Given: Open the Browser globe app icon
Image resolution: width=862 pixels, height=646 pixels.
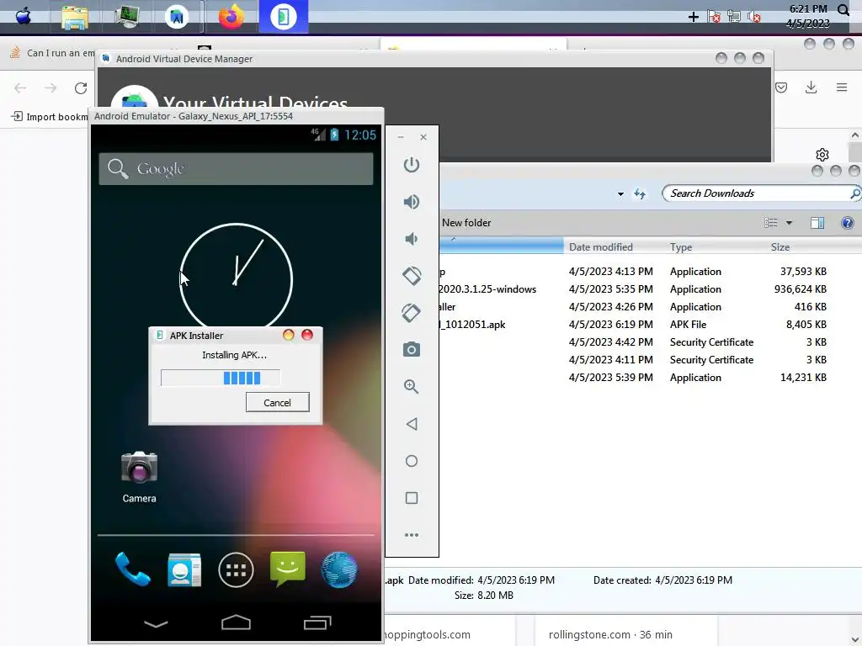Looking at the screenshot, I should click(339, 570).
